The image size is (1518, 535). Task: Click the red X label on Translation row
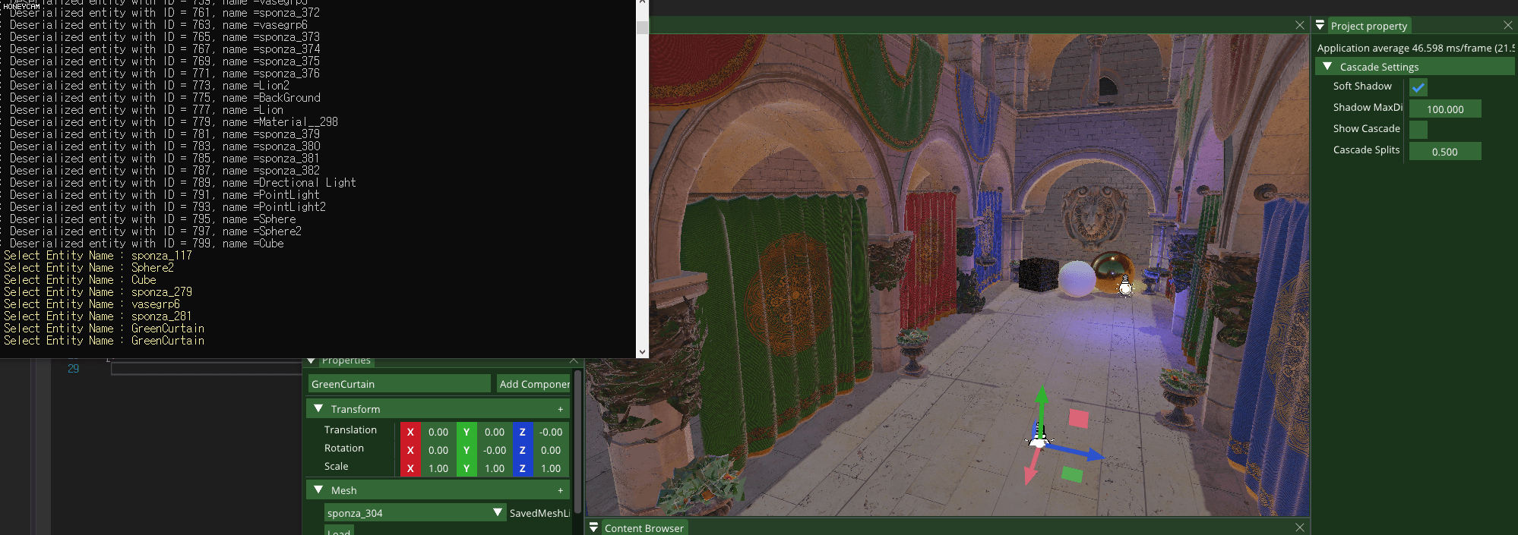tap(410, 432)
